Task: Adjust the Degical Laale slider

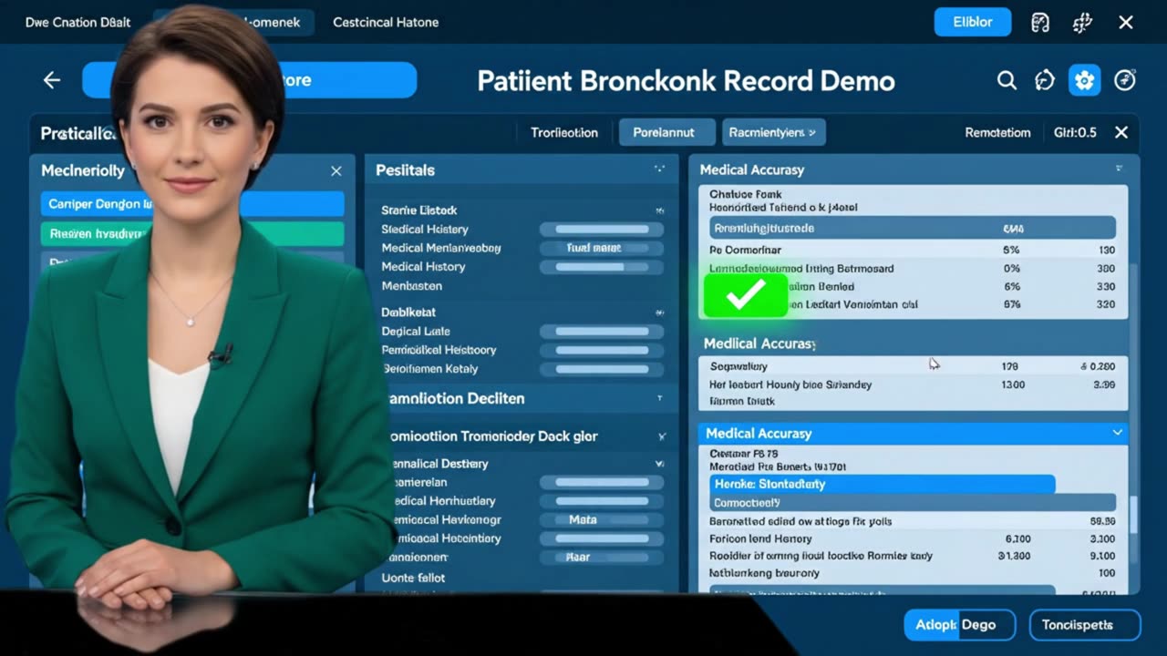Action: [602, 332]
